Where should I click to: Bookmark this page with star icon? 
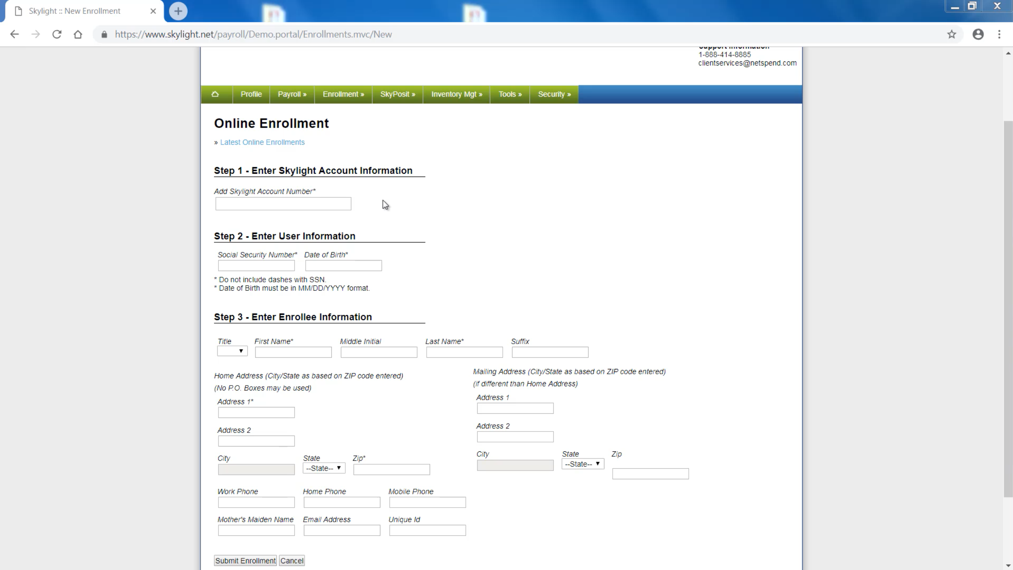[952, 34]
